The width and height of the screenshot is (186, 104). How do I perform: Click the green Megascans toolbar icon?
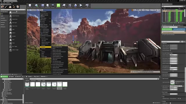[58, 6]
